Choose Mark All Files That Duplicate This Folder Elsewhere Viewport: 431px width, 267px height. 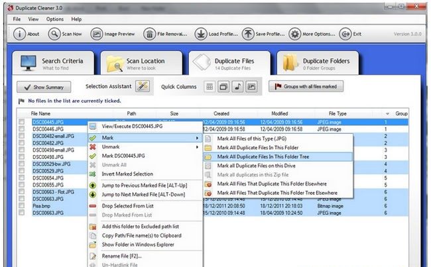coord(278,184)
